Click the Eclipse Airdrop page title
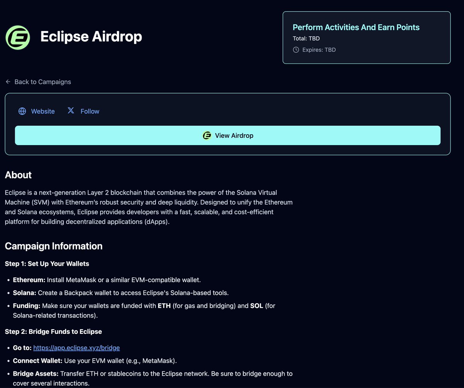 tap(91, 37)
